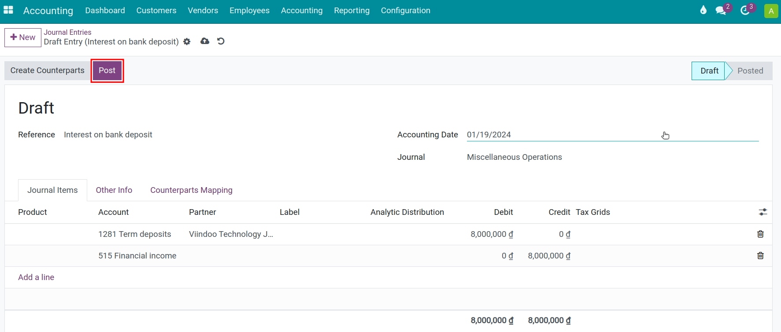Edit credit 0 in Term deposits row

[564, 234]
